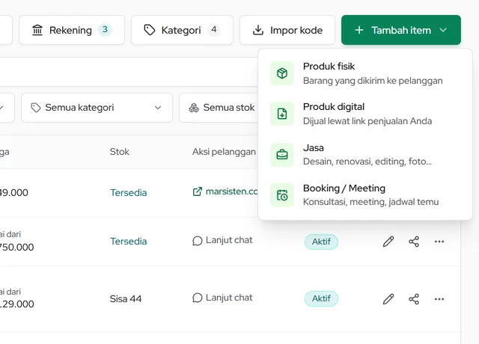479x344 pixels.
Task: Click the calendar clock icon for Booking
Action: 282,195
